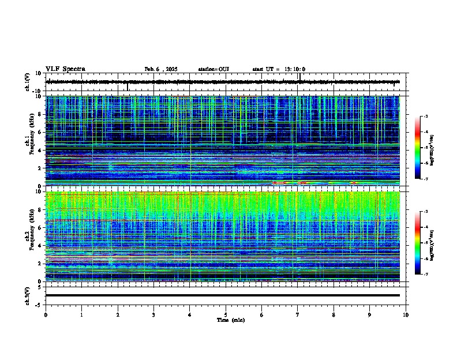This screenshot has height=353, width=457.
Task: Click the ch.1 colorbar '-3' label
Action: point(425,116)
